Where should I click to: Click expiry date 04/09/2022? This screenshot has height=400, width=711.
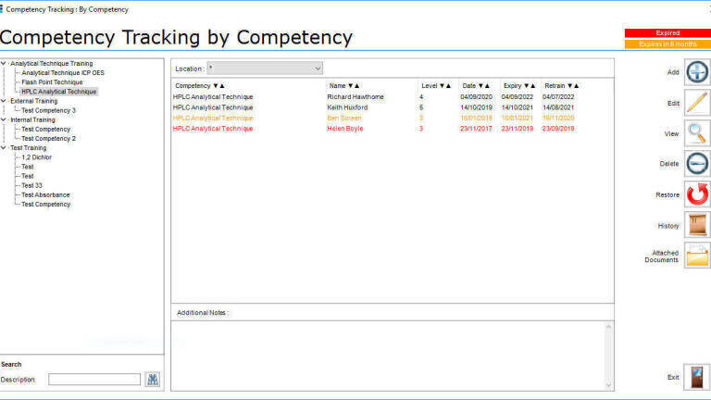tap(517, 97)
